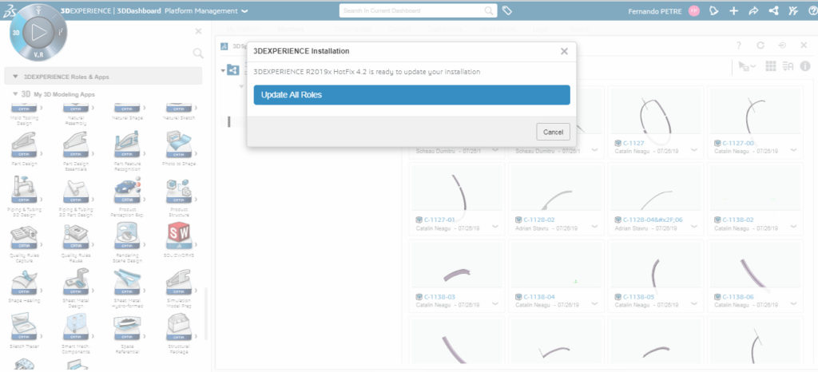The width and height of the screenshot is (818, 372).
Task: Open the 3DEXPERIENCE compass play button
Action: click(38, 33)
